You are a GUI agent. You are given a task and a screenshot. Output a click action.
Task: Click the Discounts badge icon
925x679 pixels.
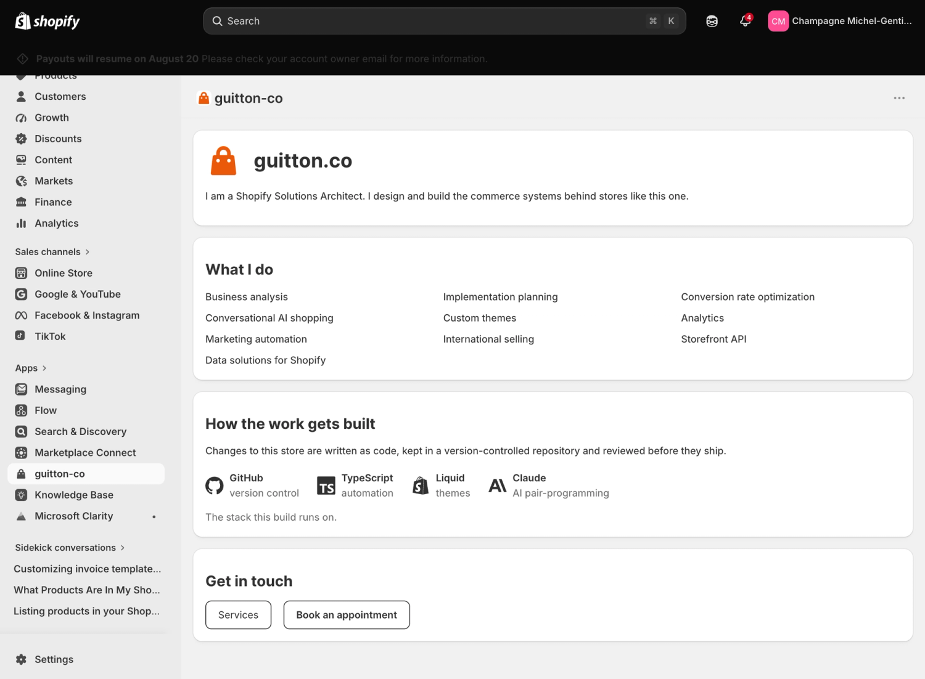click(21, 139)
